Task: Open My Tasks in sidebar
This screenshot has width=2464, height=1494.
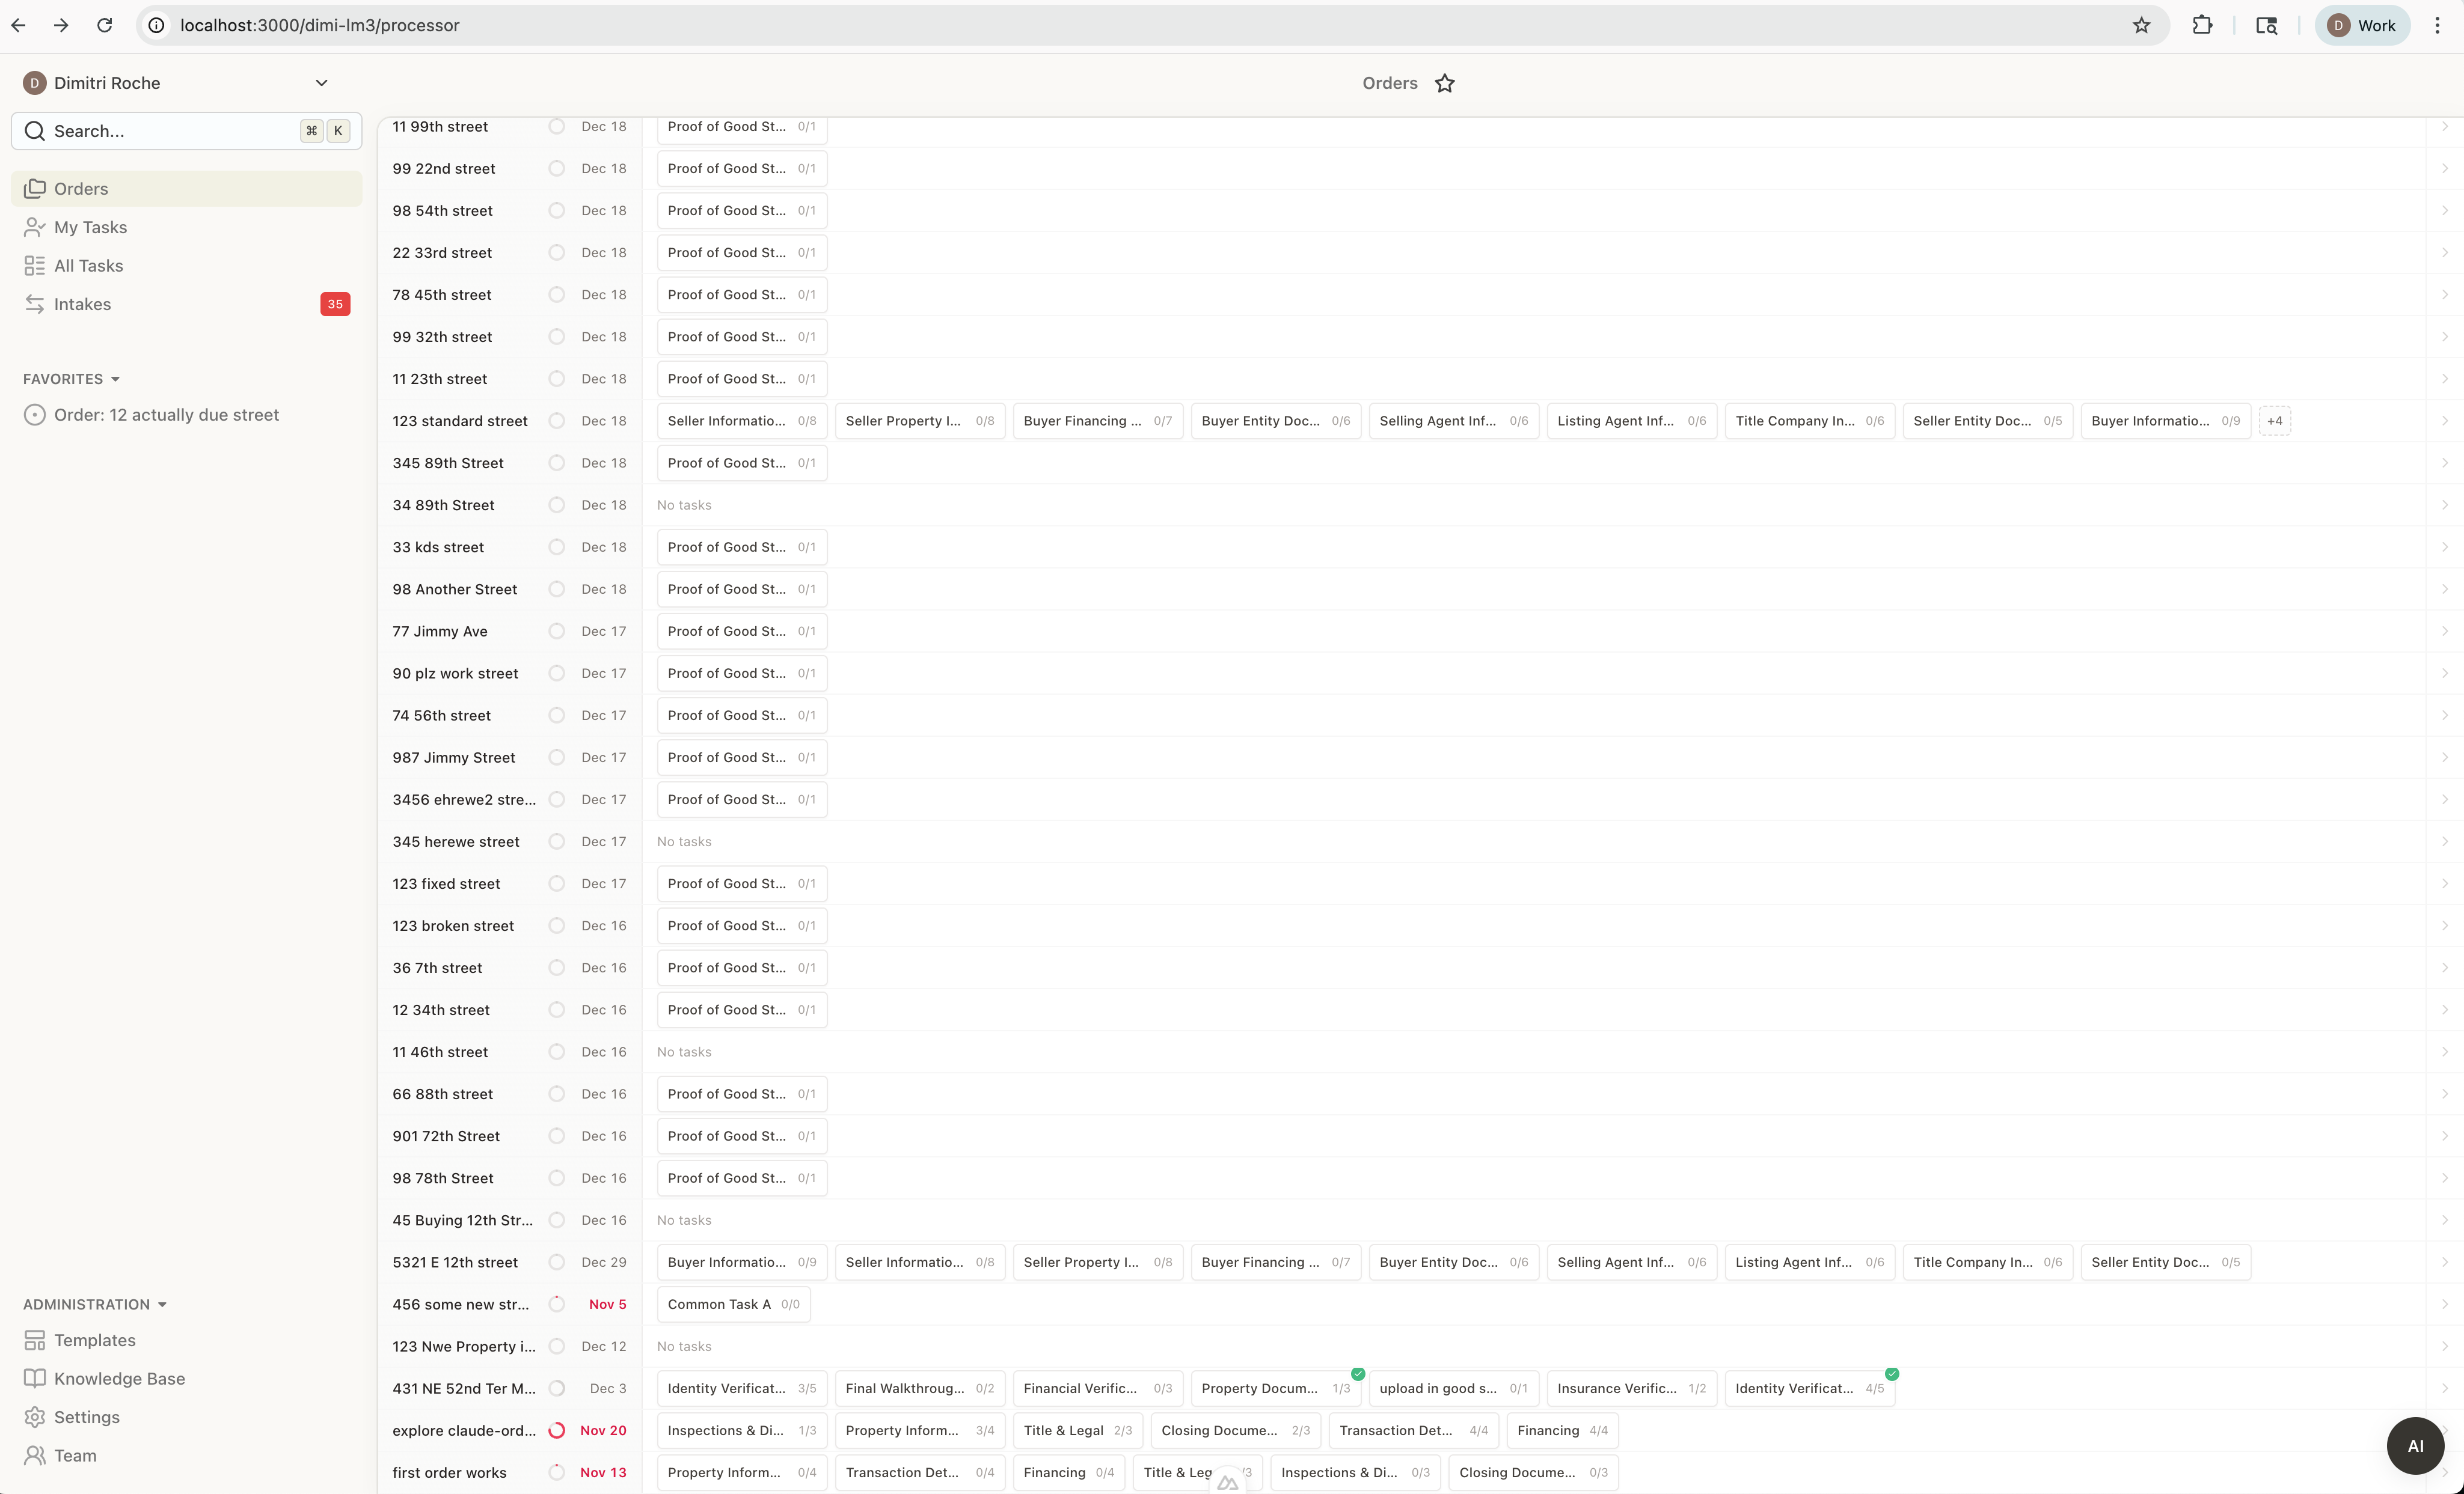Action: pyautogui.click(x=90, y=227)
